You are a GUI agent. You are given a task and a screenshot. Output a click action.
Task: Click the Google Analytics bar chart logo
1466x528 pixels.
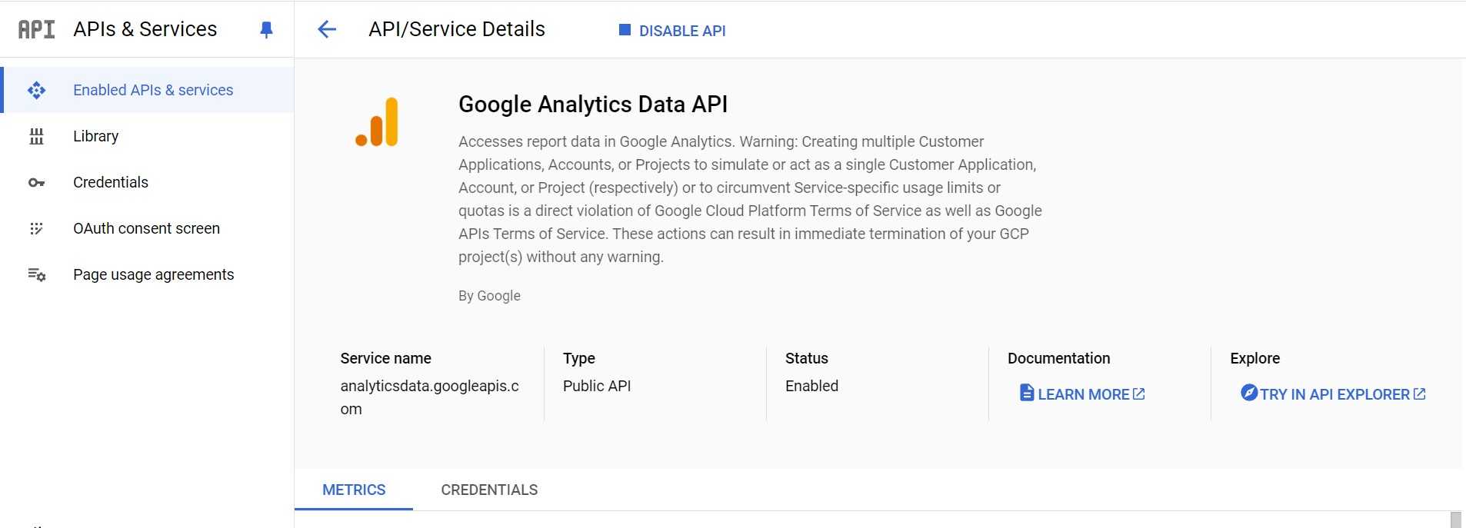[377, 121]
